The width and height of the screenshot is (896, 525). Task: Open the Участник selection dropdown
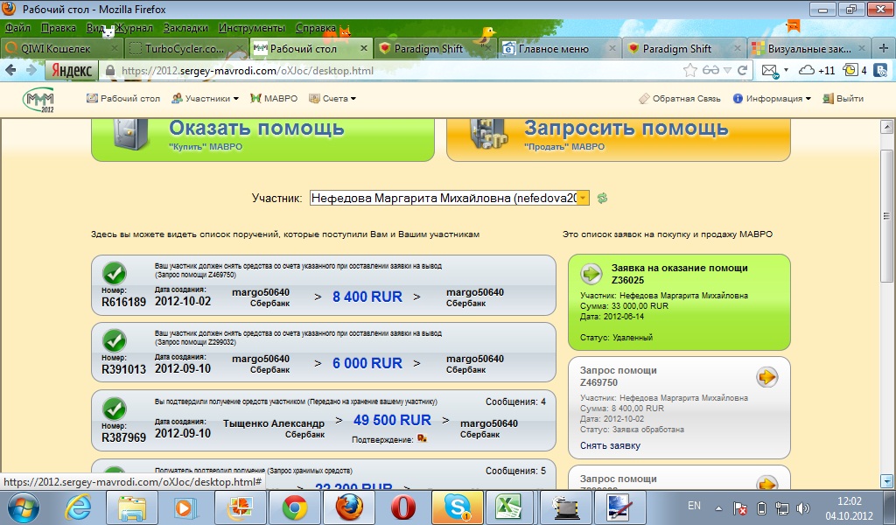pos(583,199)
